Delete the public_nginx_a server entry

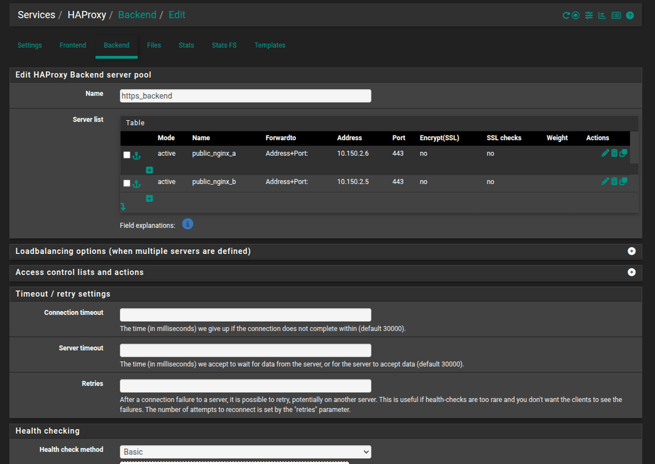pos(614,153)
